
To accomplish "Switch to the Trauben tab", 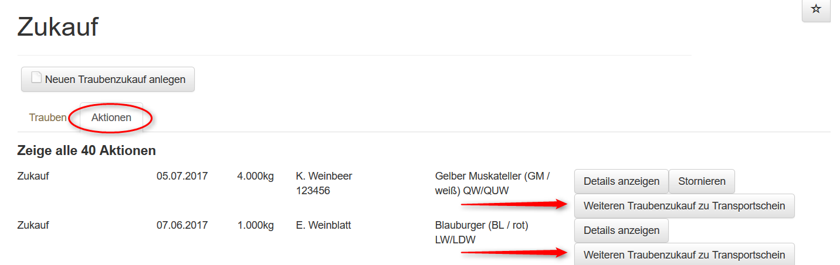I will (x=48, y=118).
